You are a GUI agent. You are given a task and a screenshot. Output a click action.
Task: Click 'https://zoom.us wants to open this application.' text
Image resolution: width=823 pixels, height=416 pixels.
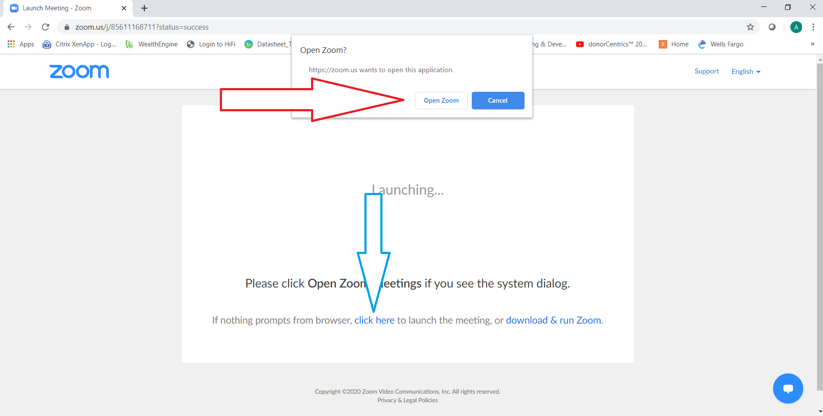[381, 70]
